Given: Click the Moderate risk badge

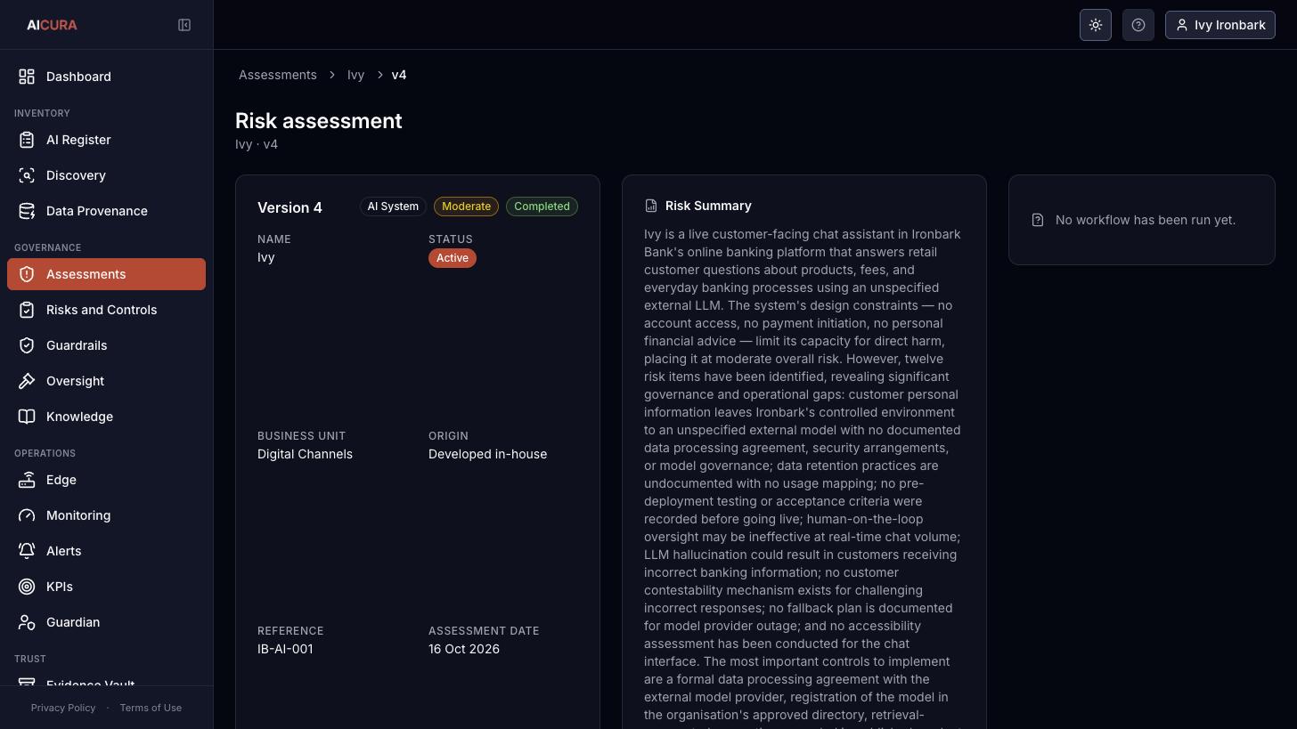Looking at the screenshot, I should coord(466,207).
